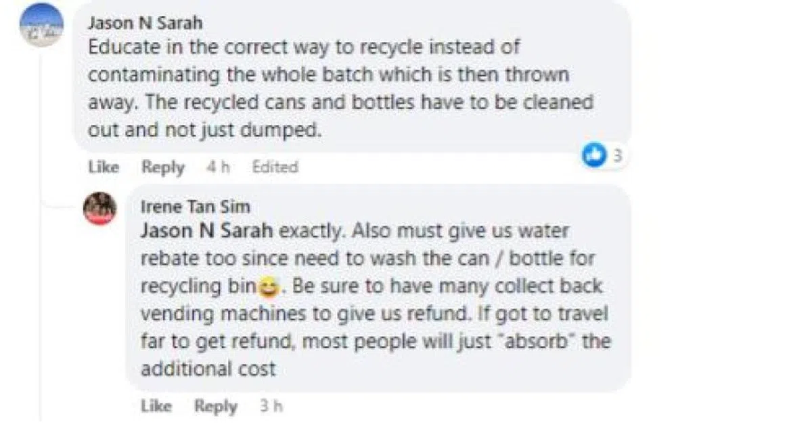812x439 pixels.
Task: View the reaction count of 3
Action: coord(617,156)
